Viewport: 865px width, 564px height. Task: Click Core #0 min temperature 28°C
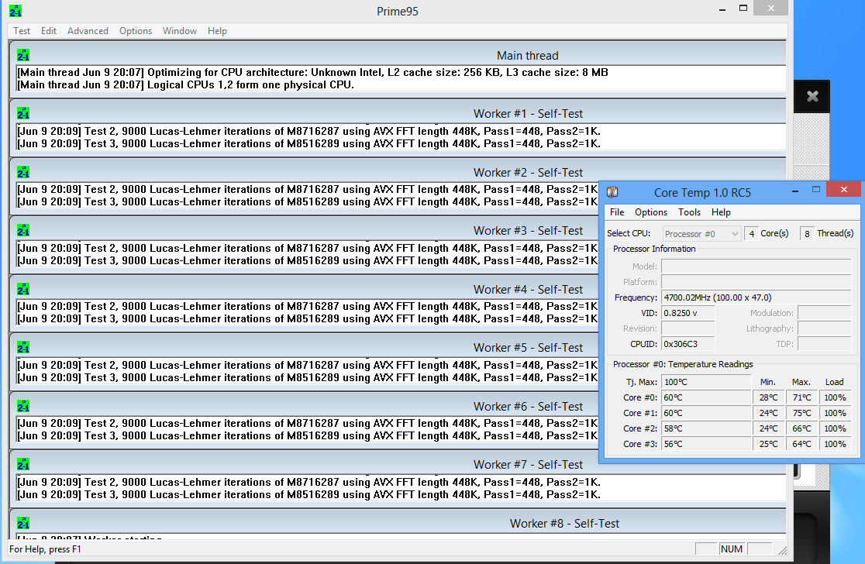coord(768,397)
